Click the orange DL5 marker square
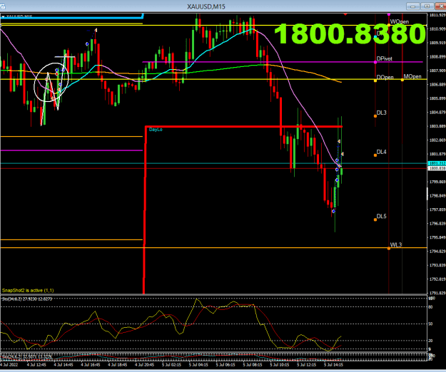Image resolution: width=446 pixels, height=372 pixels. [375, 219]
